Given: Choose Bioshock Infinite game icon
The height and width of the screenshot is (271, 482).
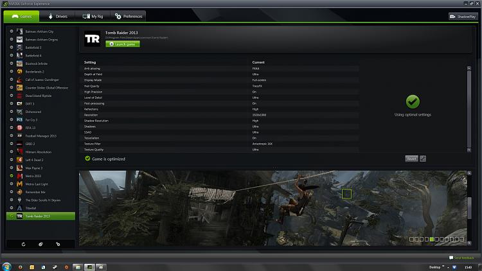Looking at the screenshot, I should [x=19, y=64].
